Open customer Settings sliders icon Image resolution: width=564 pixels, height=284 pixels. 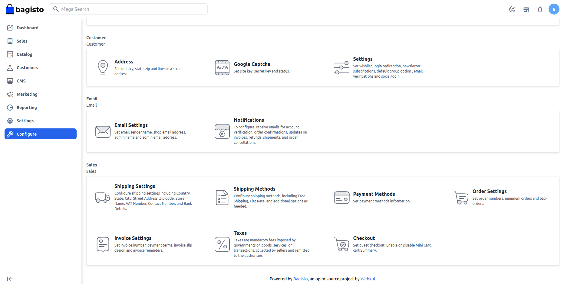pos(341,67)
